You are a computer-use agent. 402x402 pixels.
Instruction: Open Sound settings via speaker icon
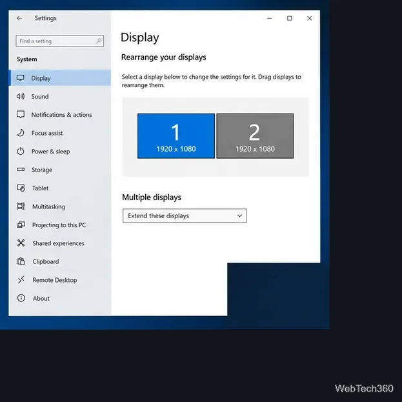(21, 96)
